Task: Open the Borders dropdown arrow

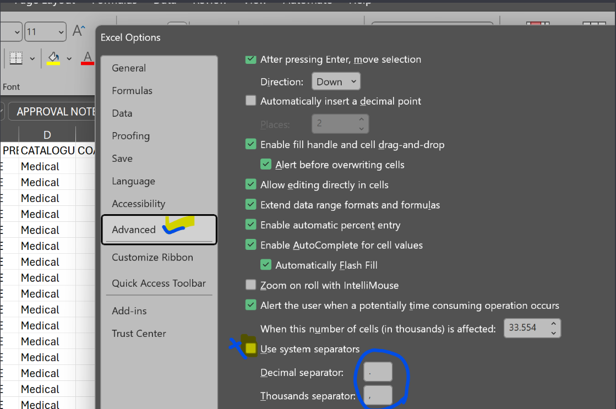Action: tap(32, 58)
